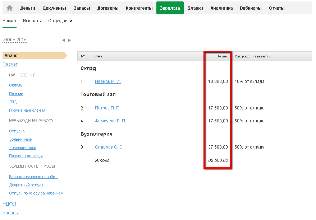The image size is (316, 220).
Task: Open the Премии accruals page
Action: coord(16,94)
